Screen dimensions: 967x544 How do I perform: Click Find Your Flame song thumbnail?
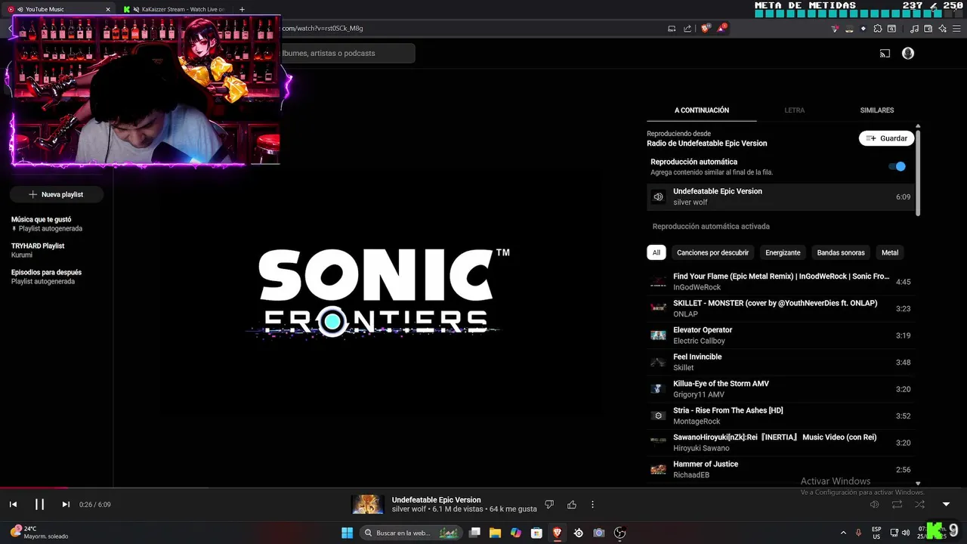click(x=659, y=282)
